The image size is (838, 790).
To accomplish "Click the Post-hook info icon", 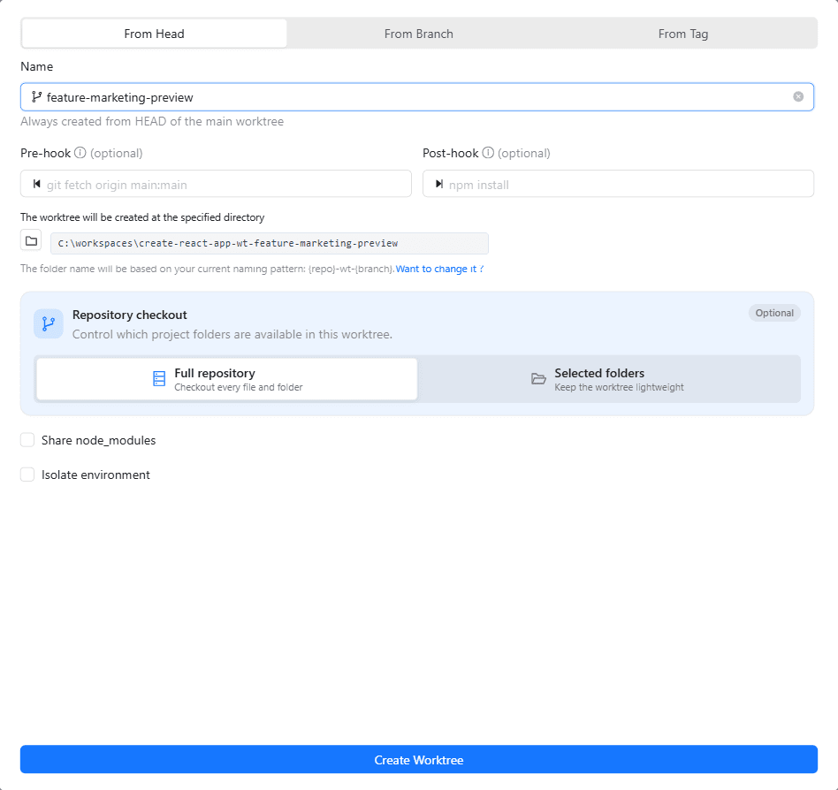I will coord(488,153).
